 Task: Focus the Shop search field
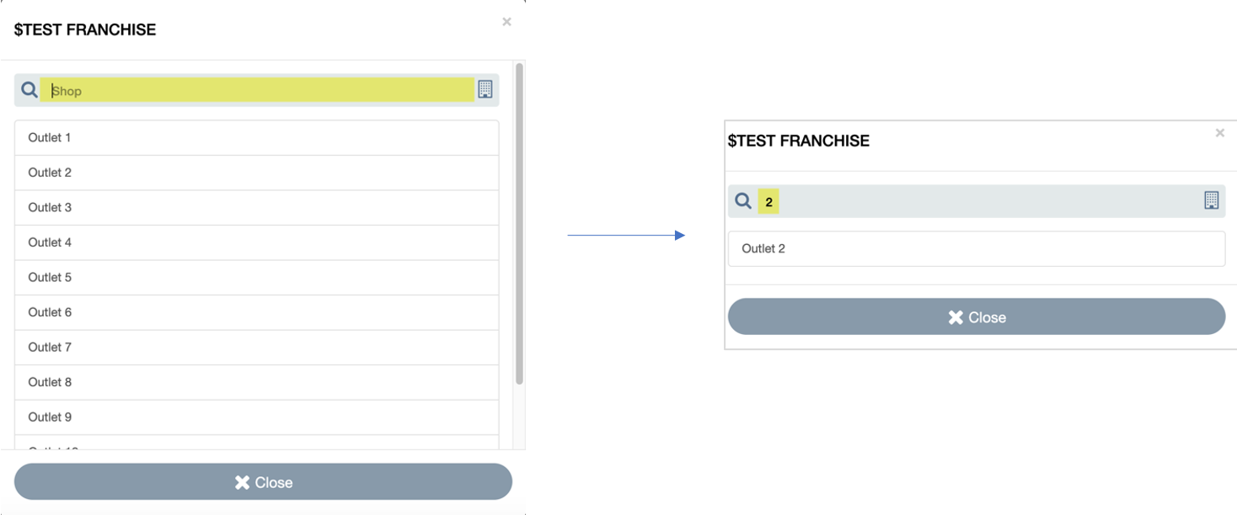[x=257, y=90]
